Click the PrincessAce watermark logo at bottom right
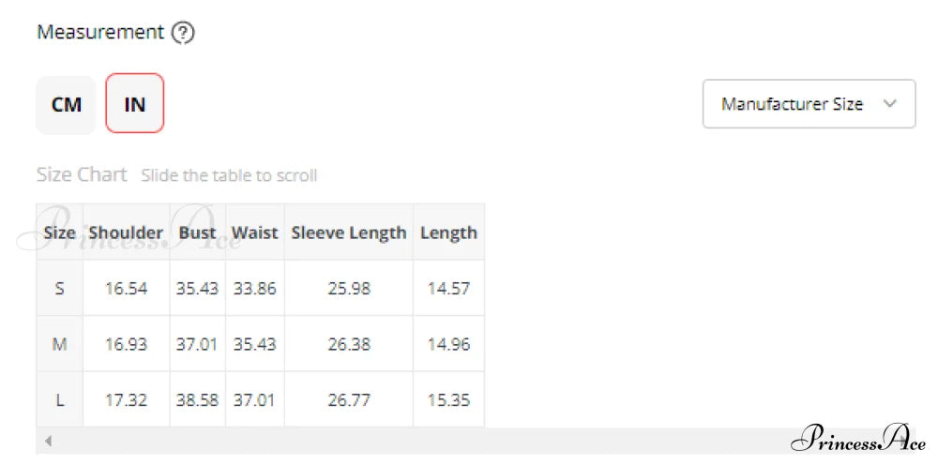The height and width of the screenshot is (465, 938). (x=858, y=439)
